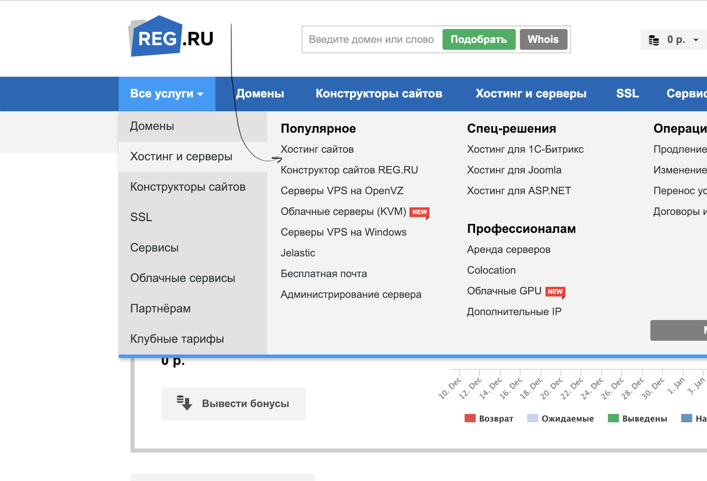The width and height of the screenshot is (707, 481).
Task: Open Хостинг для 1С-Битрикс link
Action: [526, 149]
